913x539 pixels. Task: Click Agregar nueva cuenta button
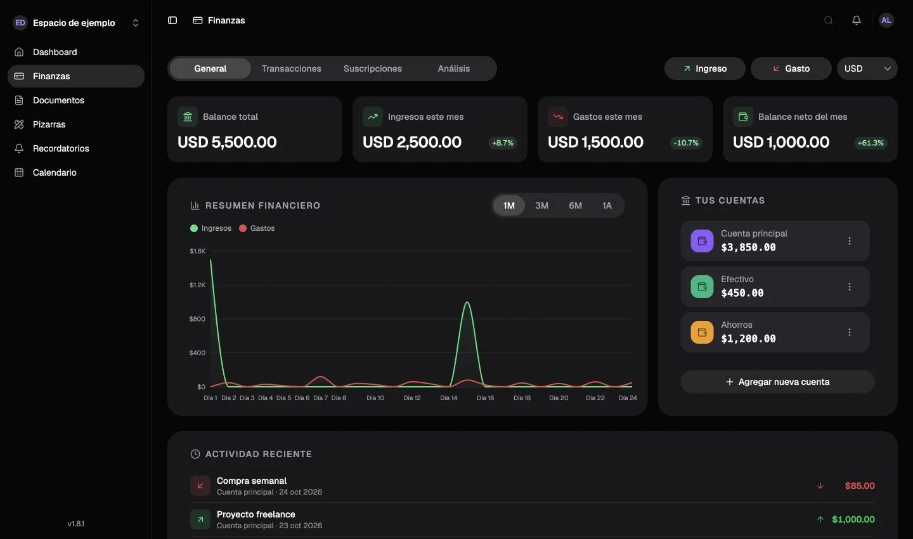[778, 382]
